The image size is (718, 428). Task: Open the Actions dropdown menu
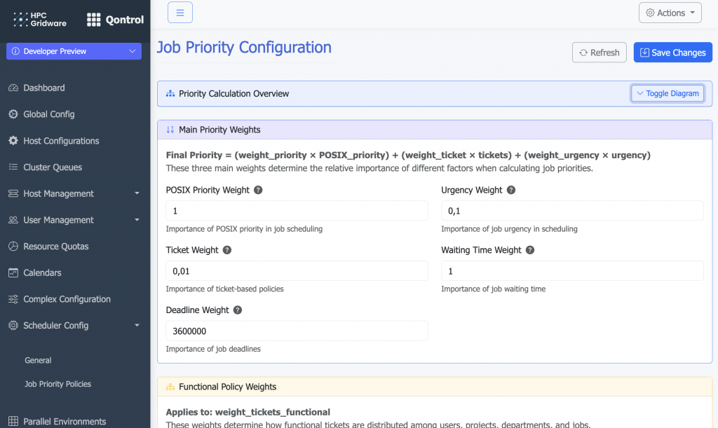point(670,12)
